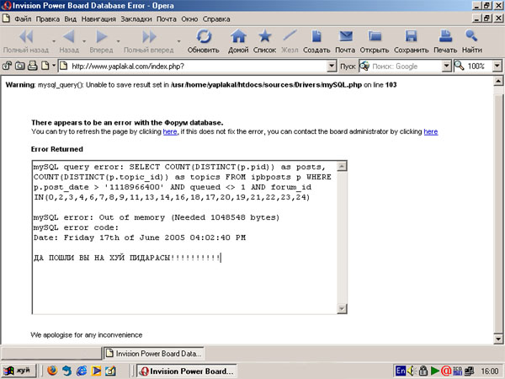Image resolution: width=505 pixels, height=379 pixels.
Task: Click the Обновить (reload) toolbar icon
Action: tap(204, 36)
